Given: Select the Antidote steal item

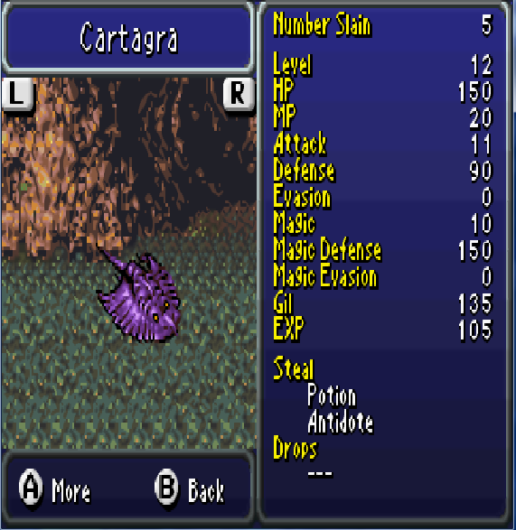Looking at the screenshot, I should pos(341,422).
